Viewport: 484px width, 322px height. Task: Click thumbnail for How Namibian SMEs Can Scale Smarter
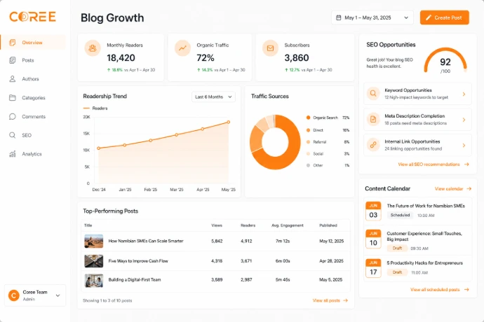coord(93,241)
